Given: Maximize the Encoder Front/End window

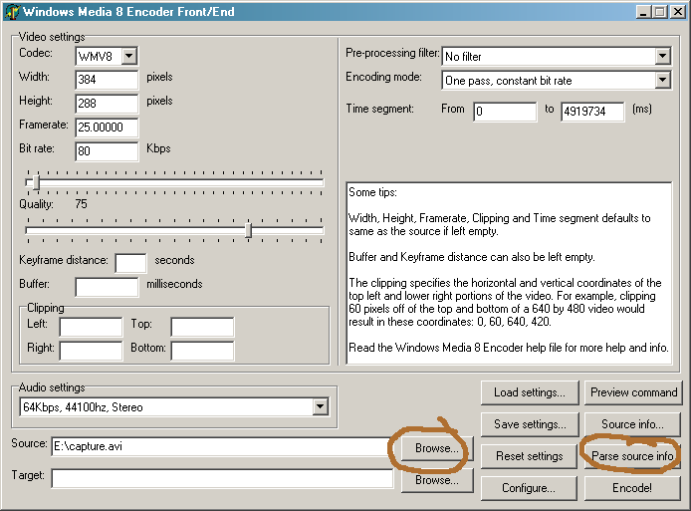Looking at the screenshot, I should point(660,12).
